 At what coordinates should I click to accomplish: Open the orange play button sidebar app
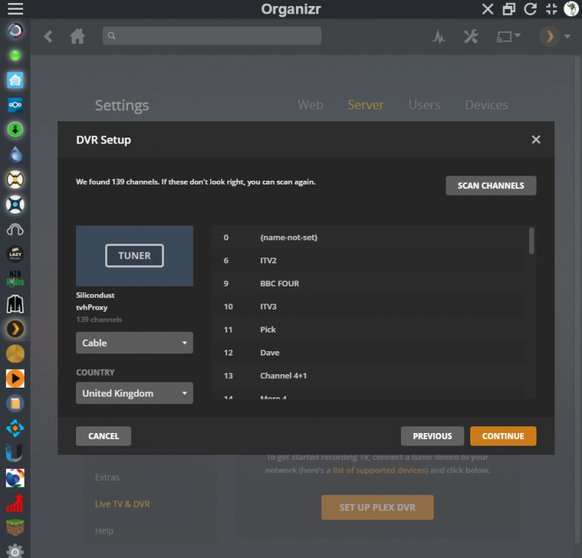tap(15, 378)
